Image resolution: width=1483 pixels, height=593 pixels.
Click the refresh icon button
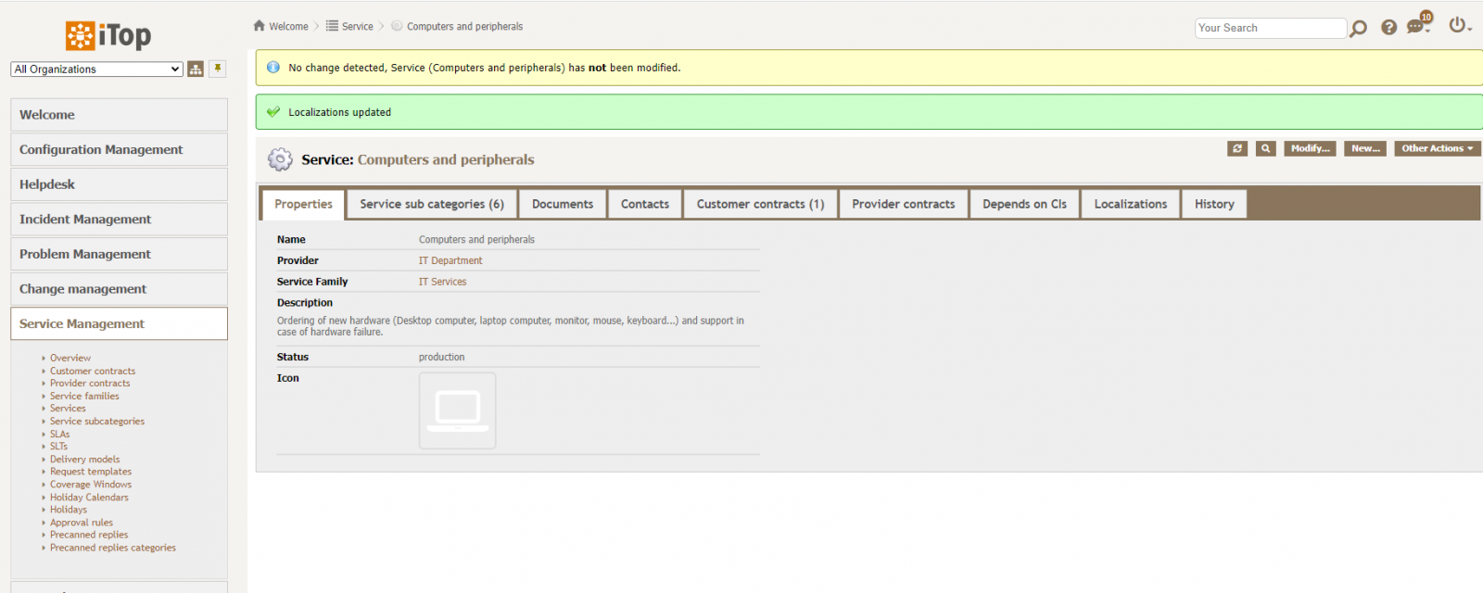tap(1237, 148)
